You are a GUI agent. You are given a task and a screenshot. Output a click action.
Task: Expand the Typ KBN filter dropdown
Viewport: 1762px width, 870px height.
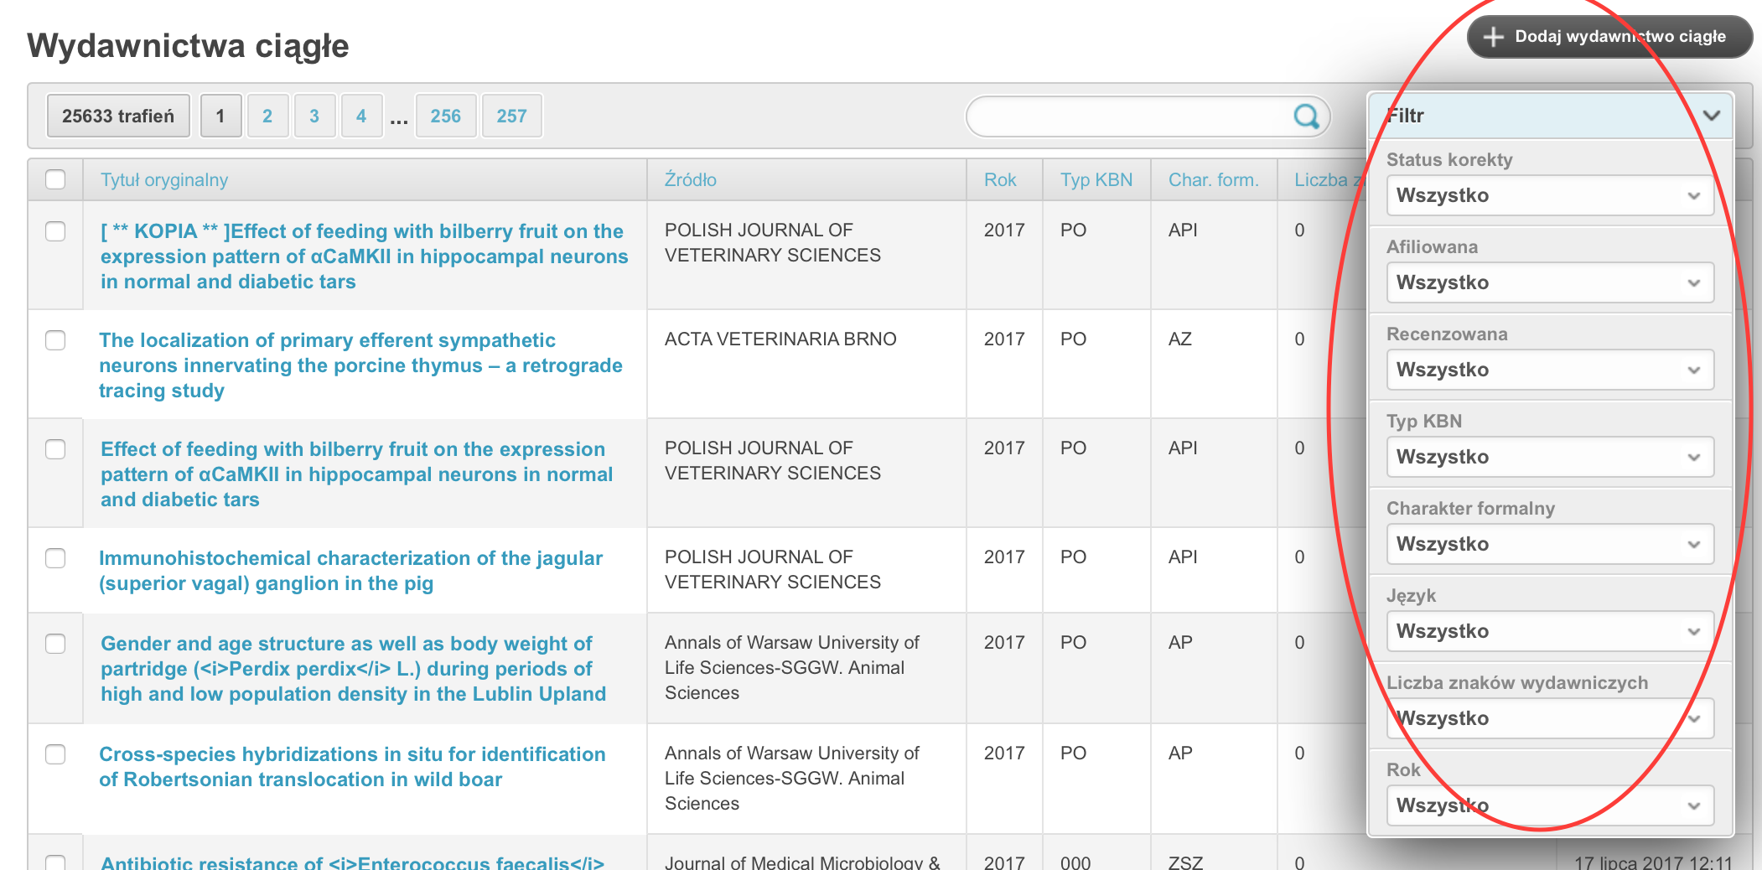point(1550,457)
